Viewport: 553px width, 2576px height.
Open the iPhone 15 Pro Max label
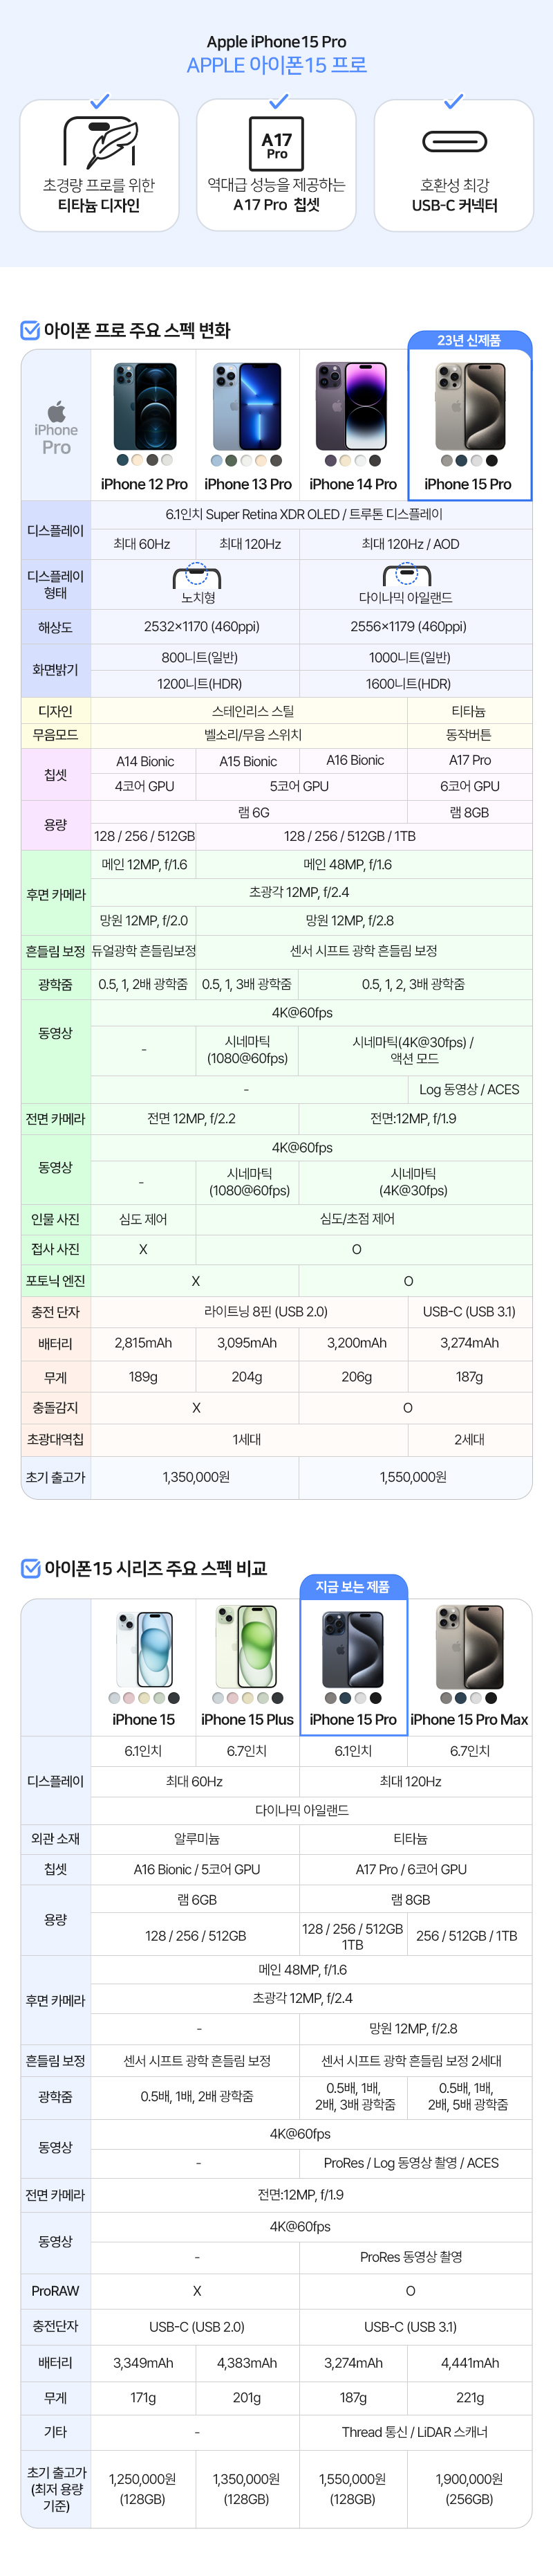point(469,1719)
